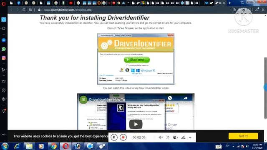Click the three-dot sidebar setup icon
Screen dimensions: 267x150
point(4,134)
